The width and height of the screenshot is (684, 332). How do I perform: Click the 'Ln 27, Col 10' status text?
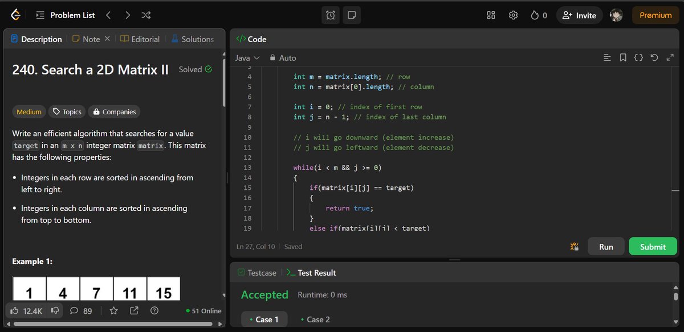click(256, 247)
